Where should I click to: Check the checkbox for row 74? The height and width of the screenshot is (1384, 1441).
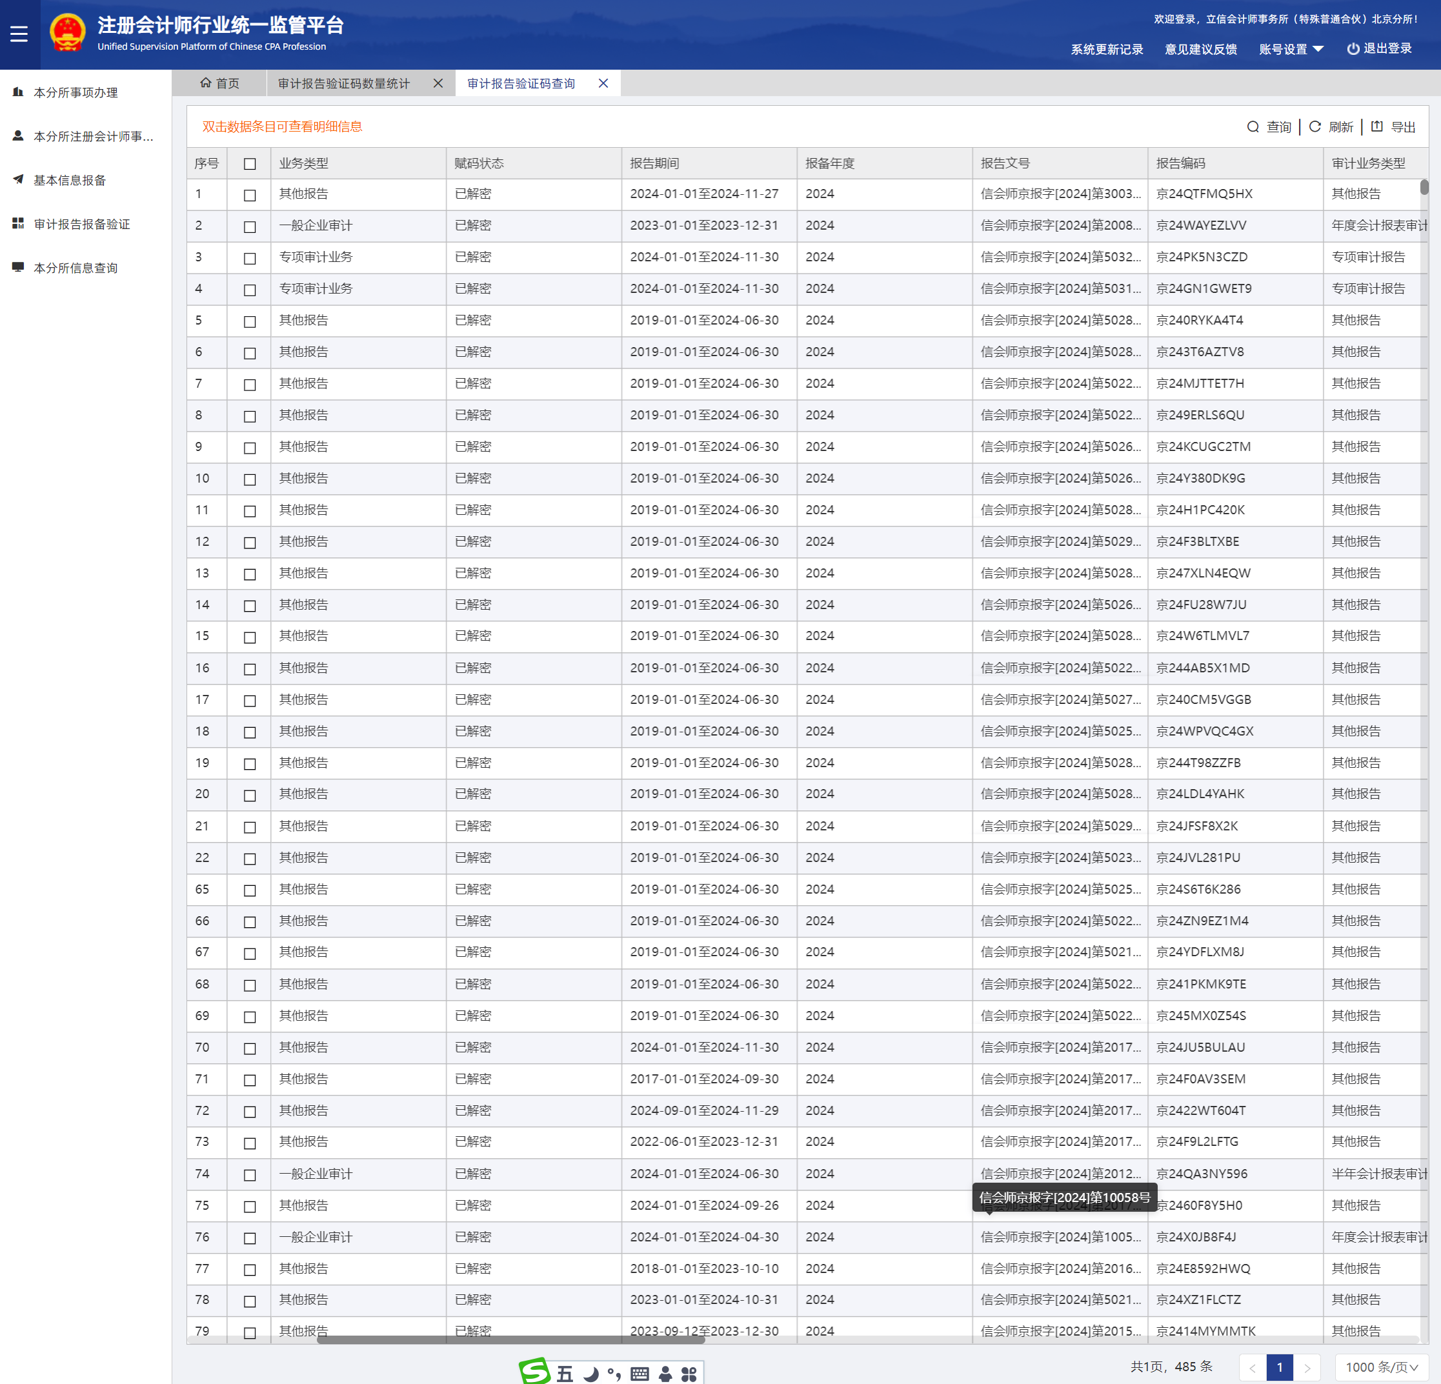(250, 1174)
